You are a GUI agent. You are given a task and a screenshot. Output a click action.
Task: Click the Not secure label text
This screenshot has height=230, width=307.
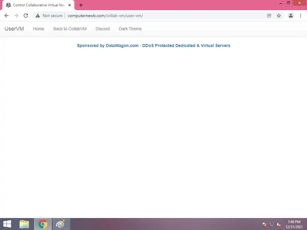pyautogui.click(x=52, y=16)
